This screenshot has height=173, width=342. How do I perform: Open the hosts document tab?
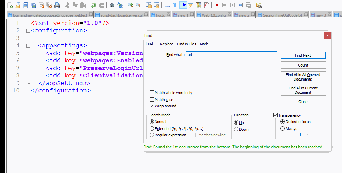point(160,15)
